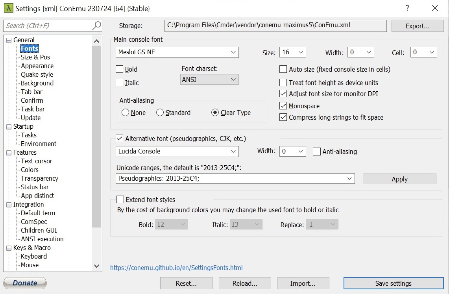Collapse the Keys & Macro tree node
Screen dimensions: 449x294
pos(9,248)
